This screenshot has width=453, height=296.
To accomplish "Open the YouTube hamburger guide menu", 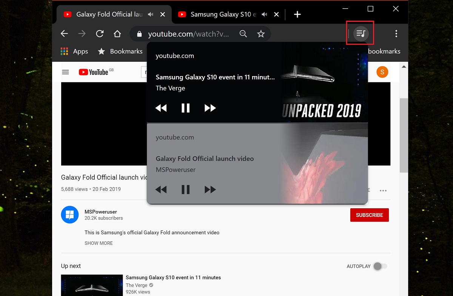I will pyautogui.click(x=66, y=72).
